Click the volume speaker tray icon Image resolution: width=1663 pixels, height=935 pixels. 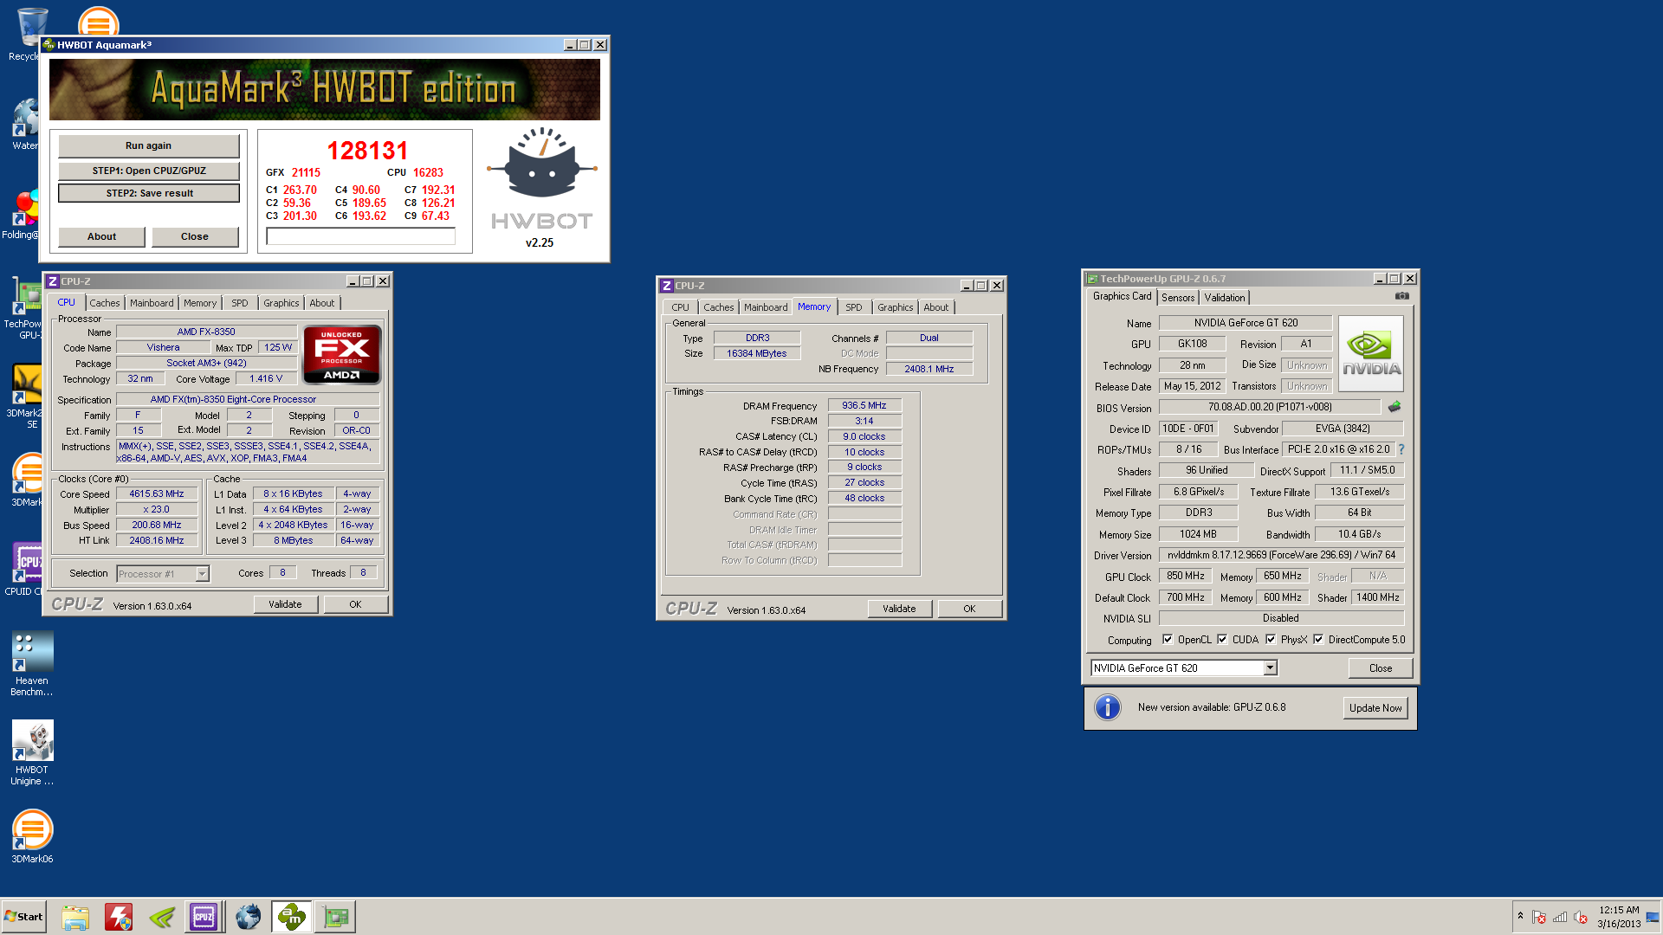(1581, 917)
